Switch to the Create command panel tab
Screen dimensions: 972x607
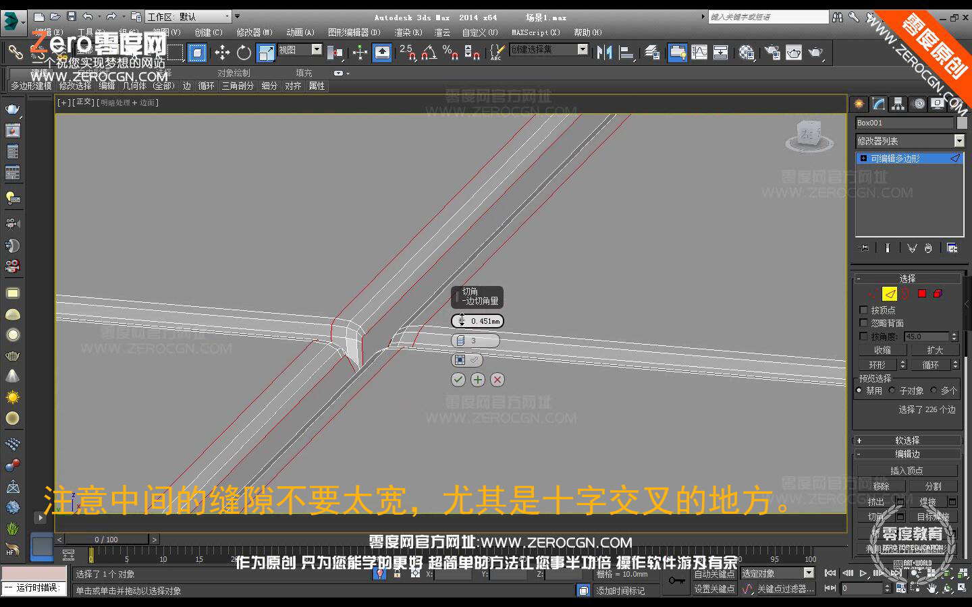(x=859, y=104)
